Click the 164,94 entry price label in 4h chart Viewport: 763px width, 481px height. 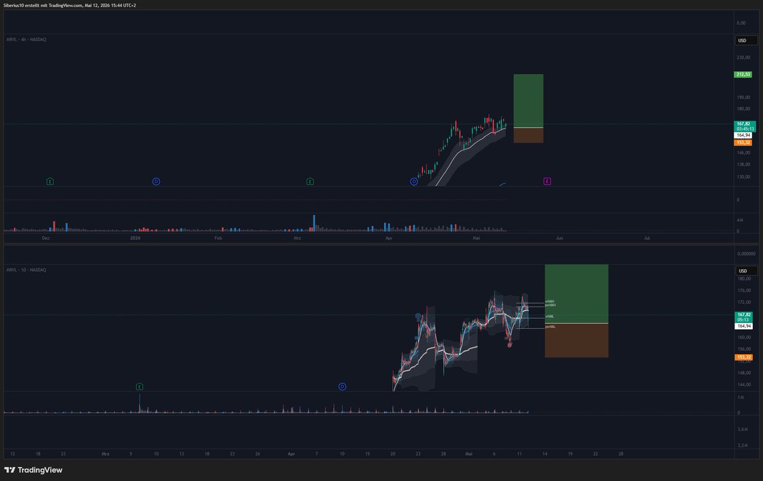pyautogui.click(x=743, y=135)
